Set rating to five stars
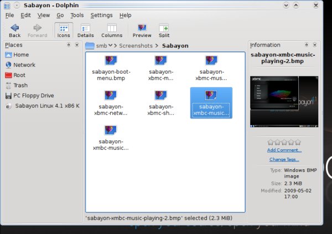The width and height of the screenshot is (332, 234). (298, 142)
